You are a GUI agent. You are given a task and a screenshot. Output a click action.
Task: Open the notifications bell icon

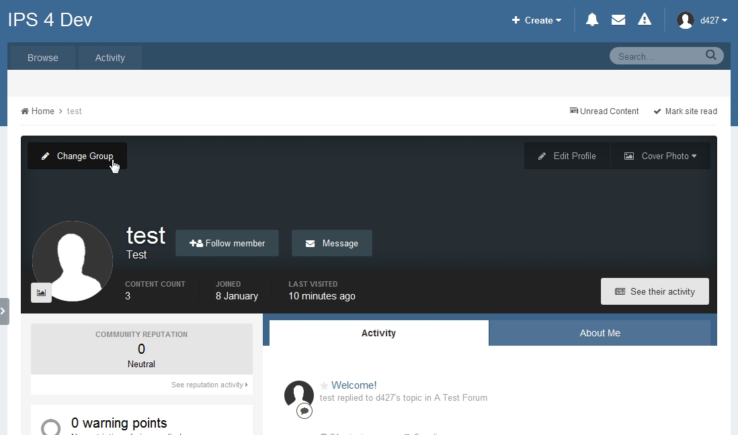coord(591,20)
